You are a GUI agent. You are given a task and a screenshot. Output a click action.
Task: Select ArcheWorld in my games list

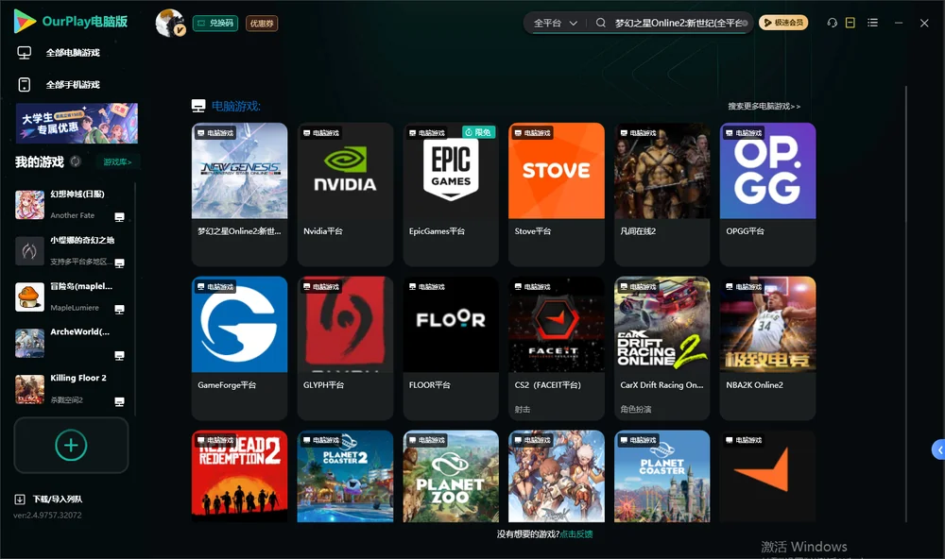tap(70, 343)
